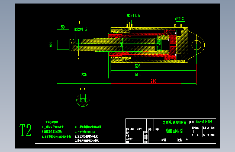Click the M27*2 thread callout
Viewport: 235px width, 152px height.
(179, 19)
